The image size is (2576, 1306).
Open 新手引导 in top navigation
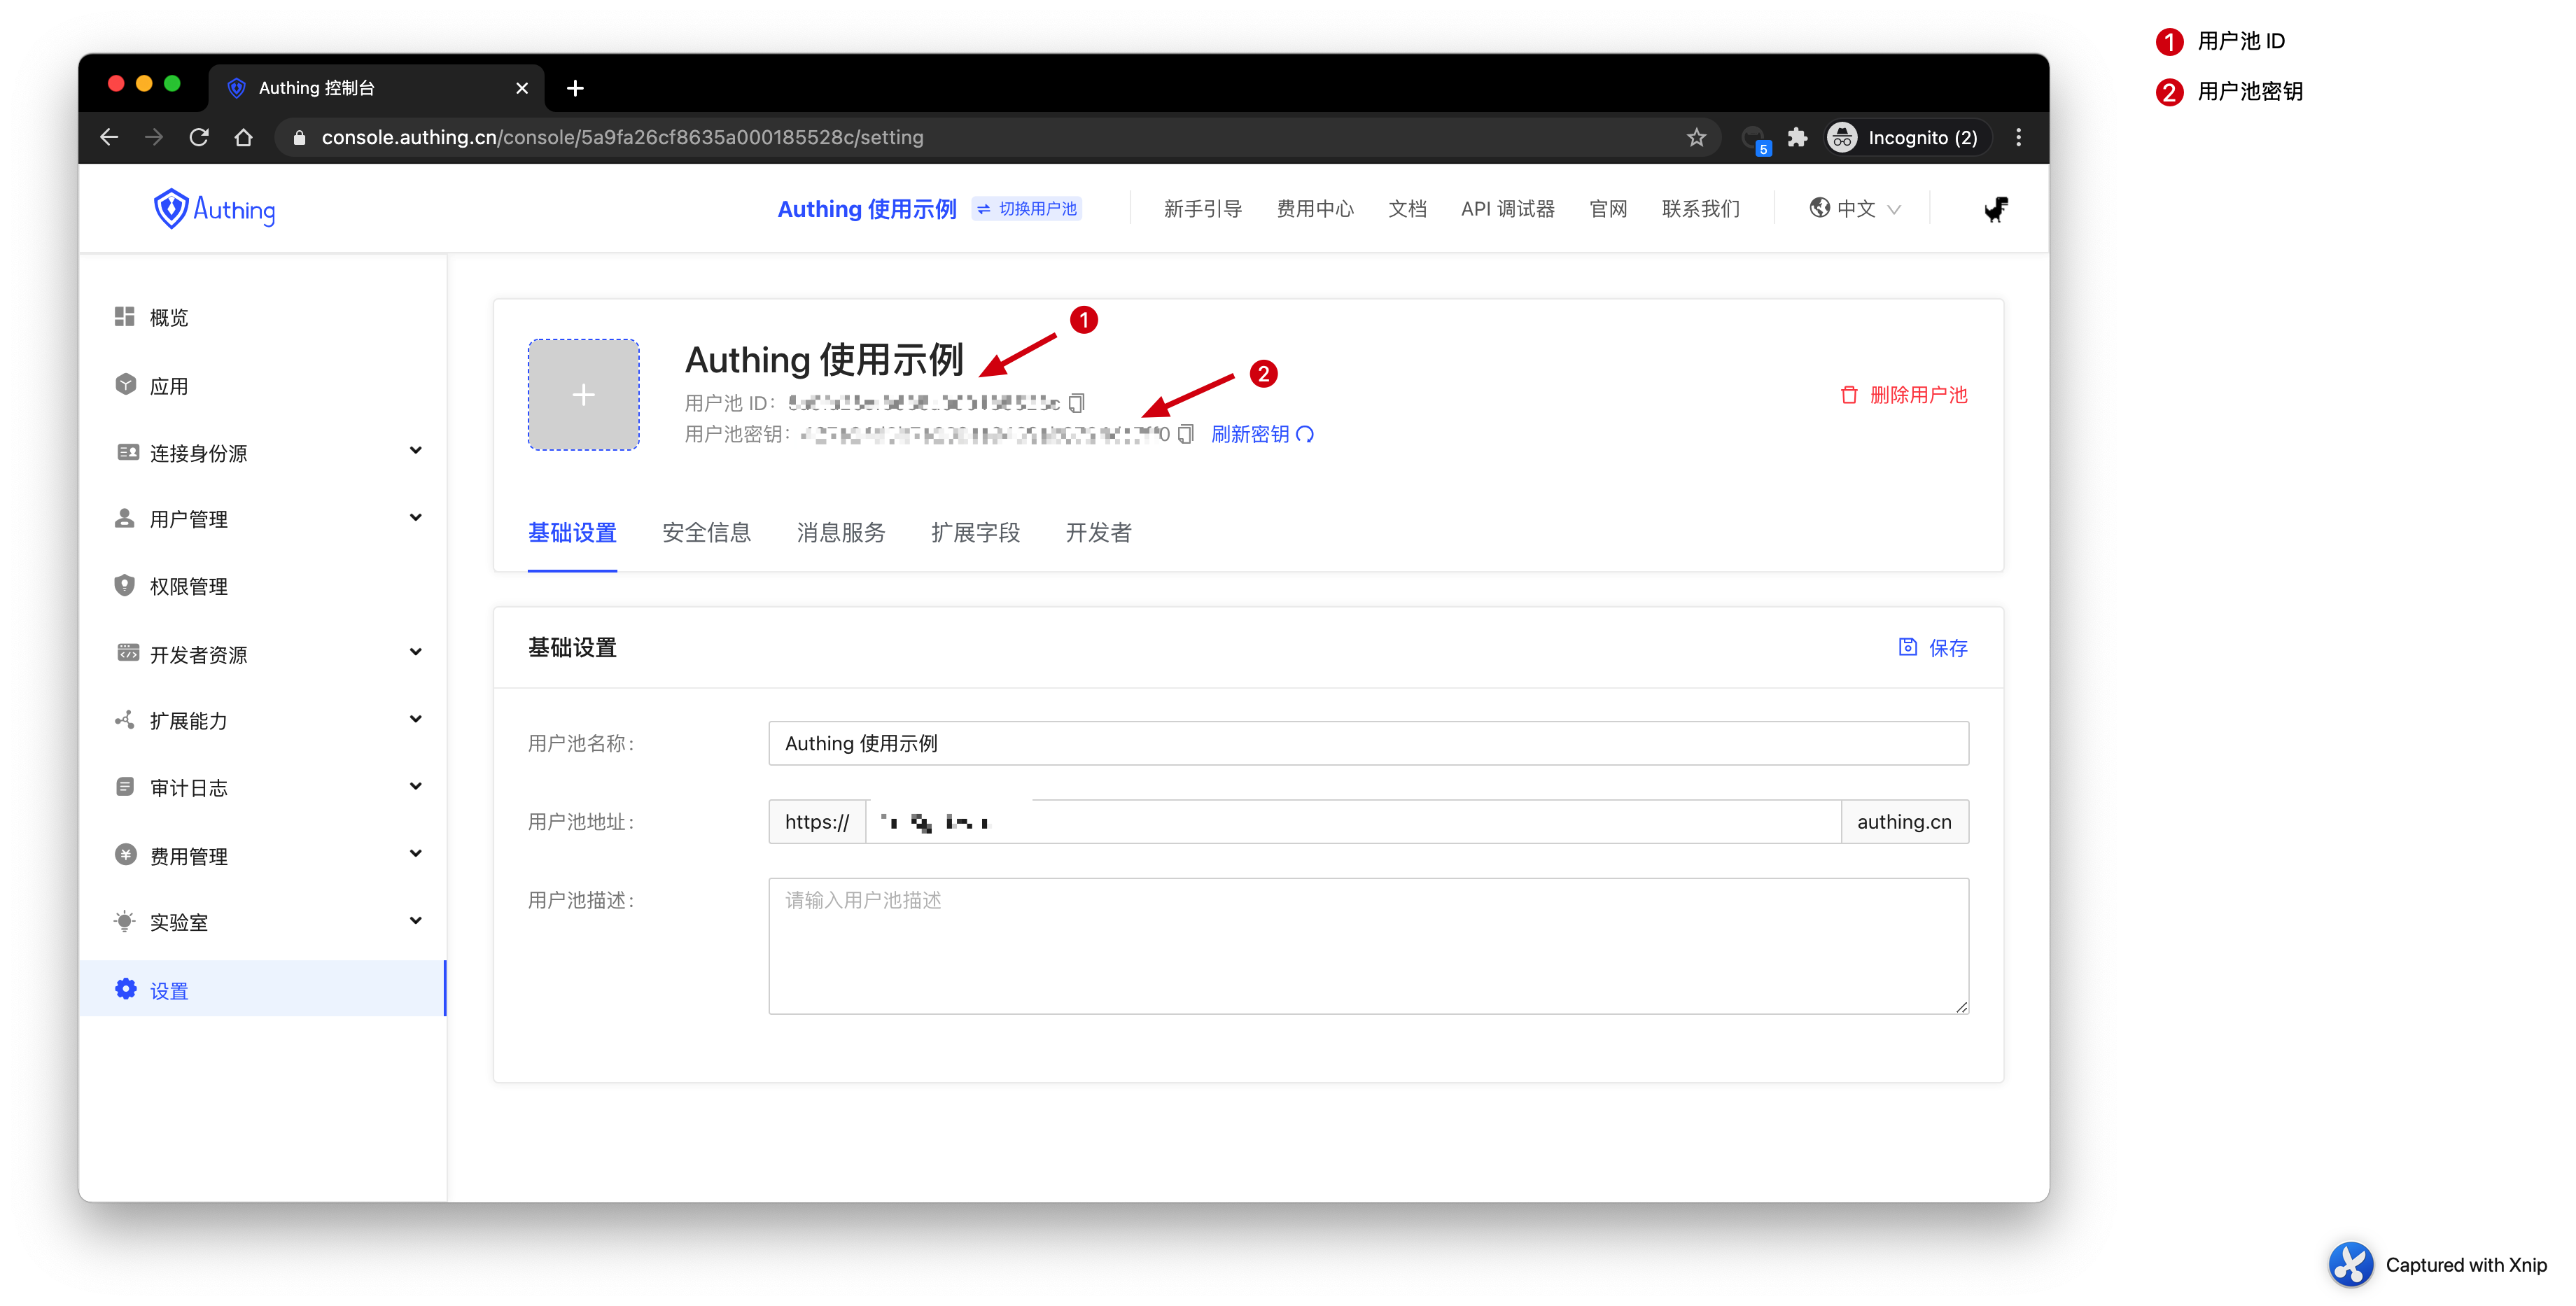(x=1203, y=209)
